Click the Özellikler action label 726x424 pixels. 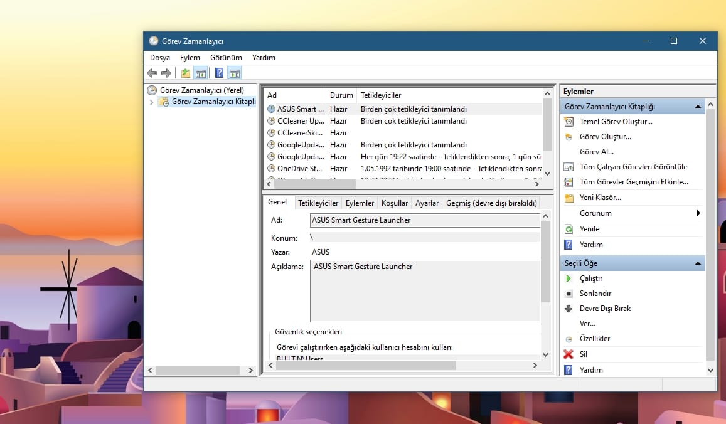click(594, 339)
